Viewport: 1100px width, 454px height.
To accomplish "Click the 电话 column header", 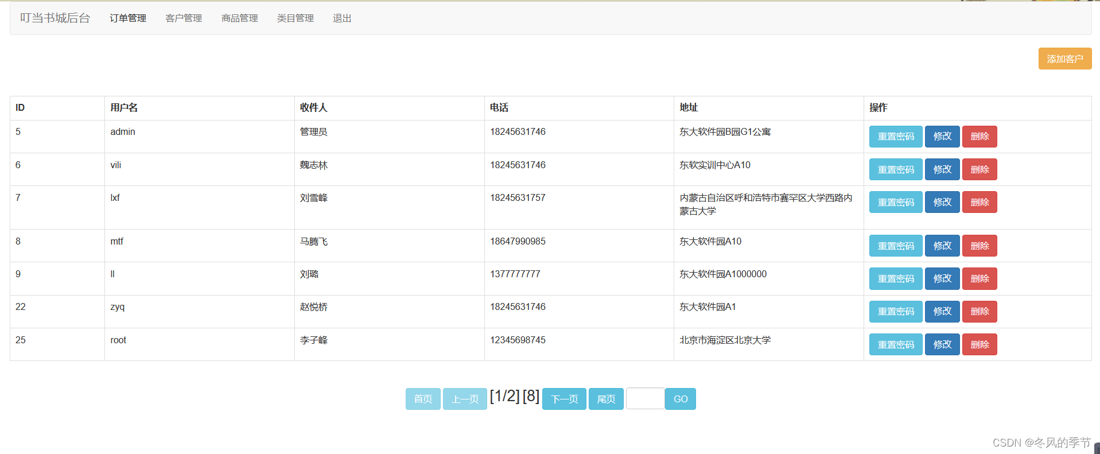I will coord(499,108).
